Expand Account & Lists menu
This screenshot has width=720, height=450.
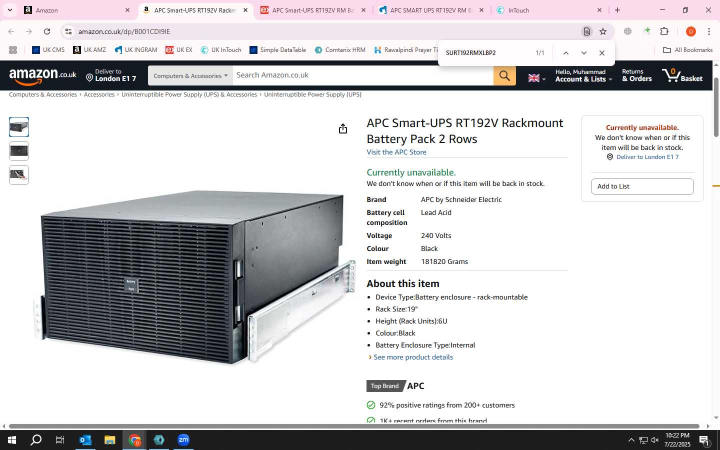(x=583, y=75)
